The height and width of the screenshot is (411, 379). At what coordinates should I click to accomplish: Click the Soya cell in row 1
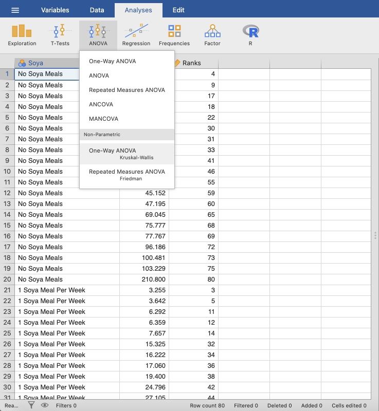coord(47,74)
